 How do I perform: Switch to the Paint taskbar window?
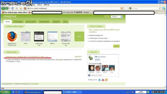click(72, 92)
